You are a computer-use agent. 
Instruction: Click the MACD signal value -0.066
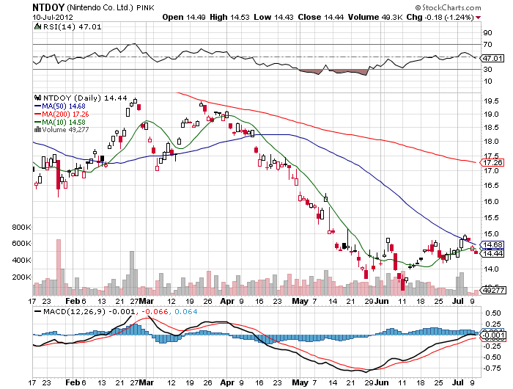coord(155,311)
